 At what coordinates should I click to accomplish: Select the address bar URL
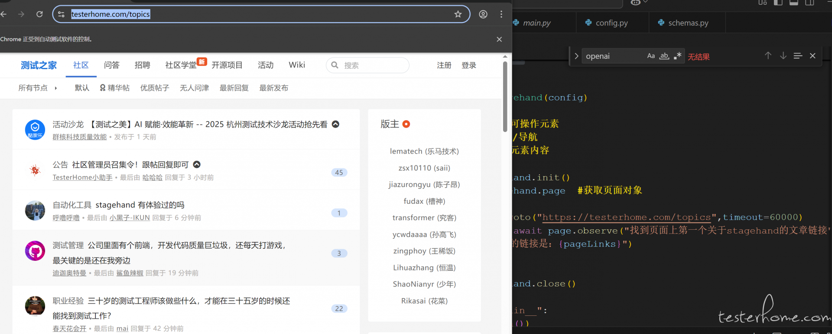pos(110,14)
